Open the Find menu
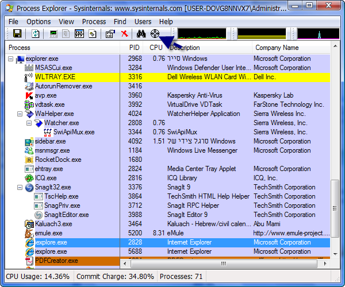Viewport: 345px width, 287px height. [120, 22]
